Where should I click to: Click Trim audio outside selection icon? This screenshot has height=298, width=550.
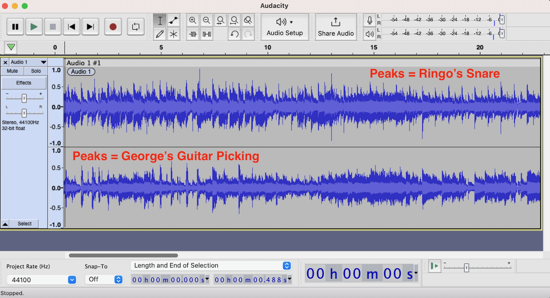click(193, 34)
